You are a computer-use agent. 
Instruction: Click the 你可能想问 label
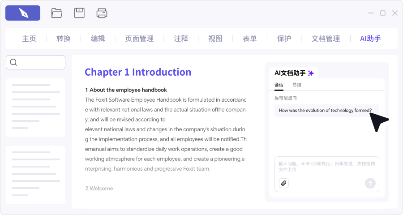point(286,98)
